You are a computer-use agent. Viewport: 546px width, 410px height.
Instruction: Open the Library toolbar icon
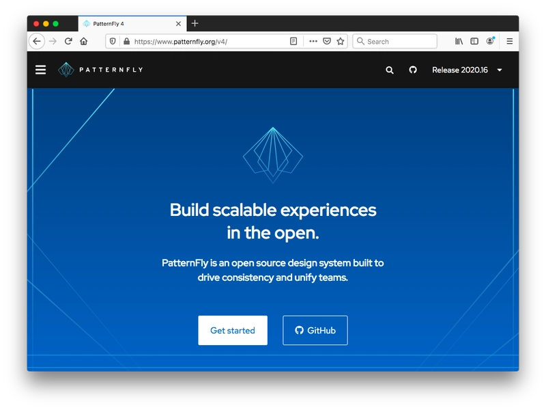[459, 42]
